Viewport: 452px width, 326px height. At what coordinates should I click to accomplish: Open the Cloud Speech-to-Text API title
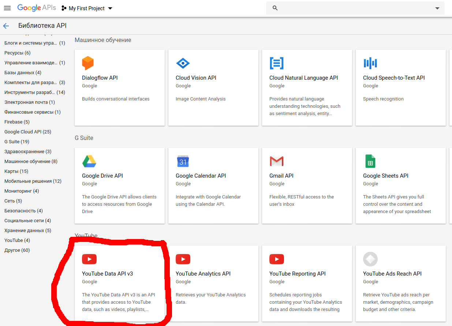pos(394,78)
